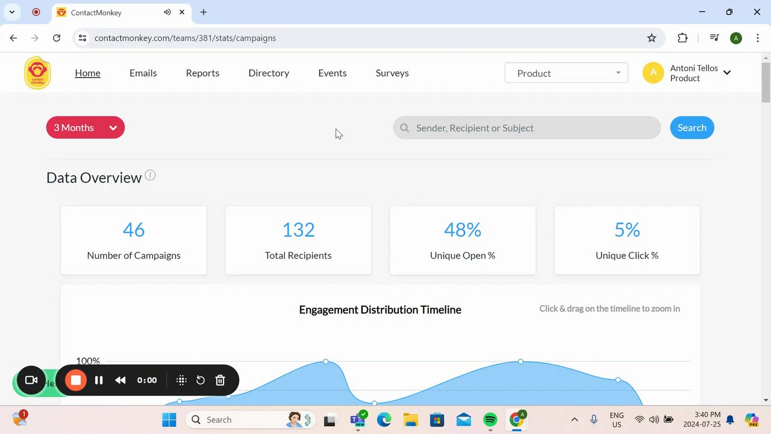Screen dimensions: 771x434
Task: Expand the 3 Months date range dropdown
Action: pyautogui.click(x=86, y=128)
